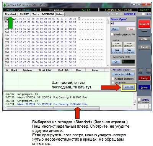Click the red Save button

130,29
